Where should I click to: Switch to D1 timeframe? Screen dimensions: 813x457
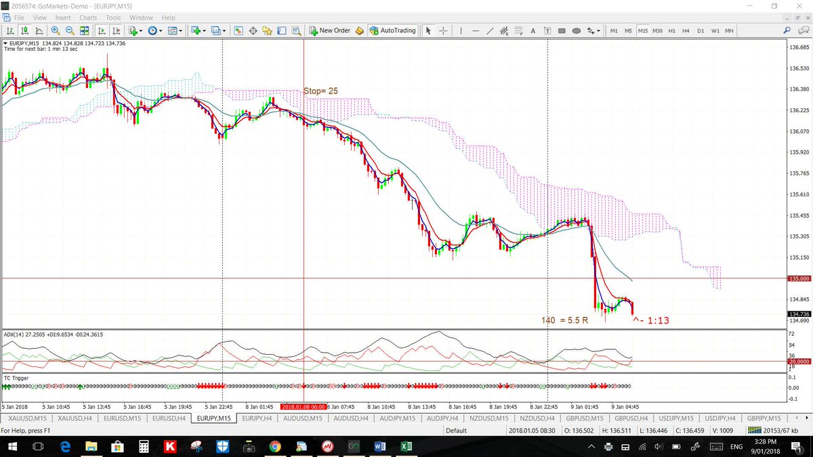coord(701,30)
